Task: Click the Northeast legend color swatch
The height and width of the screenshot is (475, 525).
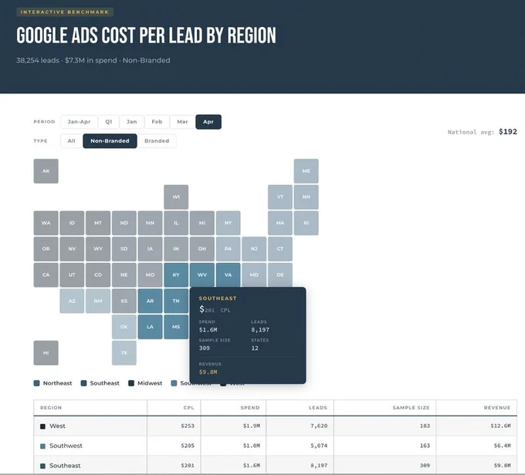Action: pyautogui.click(x=36, y=383)
